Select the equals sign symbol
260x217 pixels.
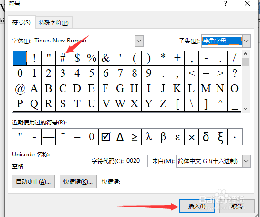pyautogui.click(x=206, y=73)
